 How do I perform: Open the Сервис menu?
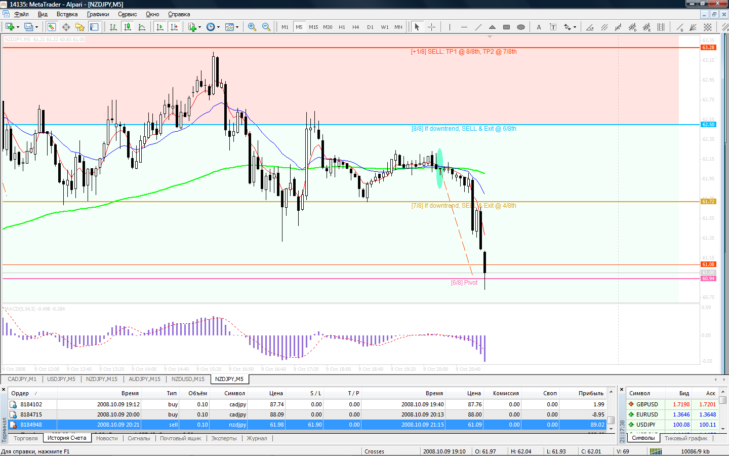[x=127, y=14]
